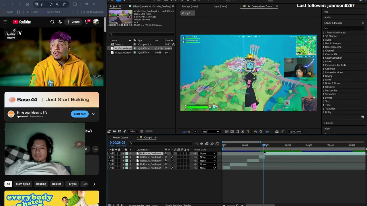Screen dimensions: 367x206
Task: Hide layer 5 video with eye icon
Action: click(x=109, y=168)
